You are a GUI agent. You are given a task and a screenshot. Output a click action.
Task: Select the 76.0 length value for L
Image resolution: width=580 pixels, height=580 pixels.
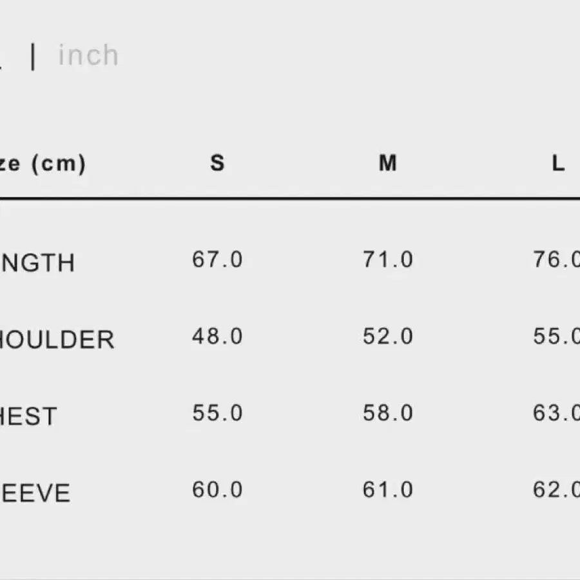click(x=556, y=260)
